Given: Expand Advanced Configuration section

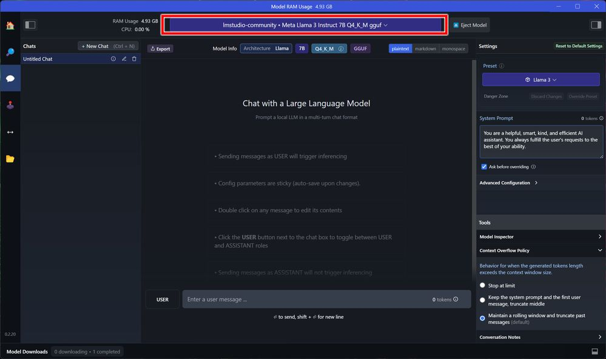Looking at the screenshot, I should coord(508,183).
